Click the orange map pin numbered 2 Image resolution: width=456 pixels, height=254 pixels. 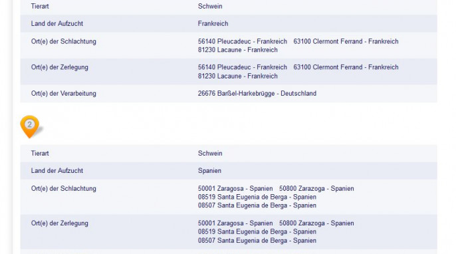(x=29, y=126)
